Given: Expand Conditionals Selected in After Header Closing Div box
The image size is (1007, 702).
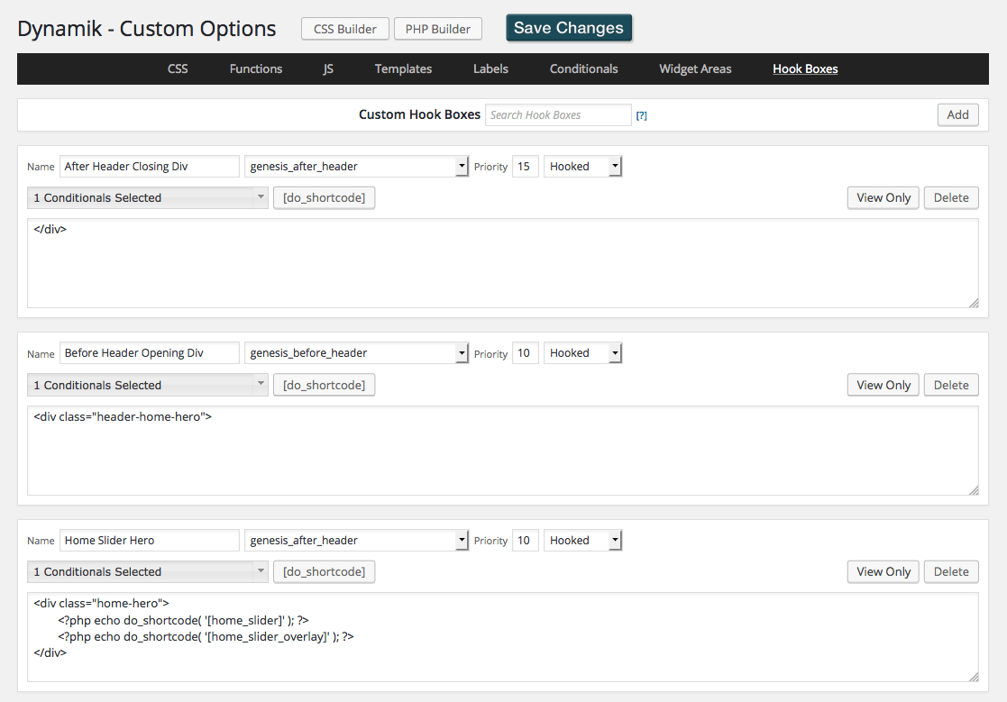Looking at the screenshot, I should [147, 197].
